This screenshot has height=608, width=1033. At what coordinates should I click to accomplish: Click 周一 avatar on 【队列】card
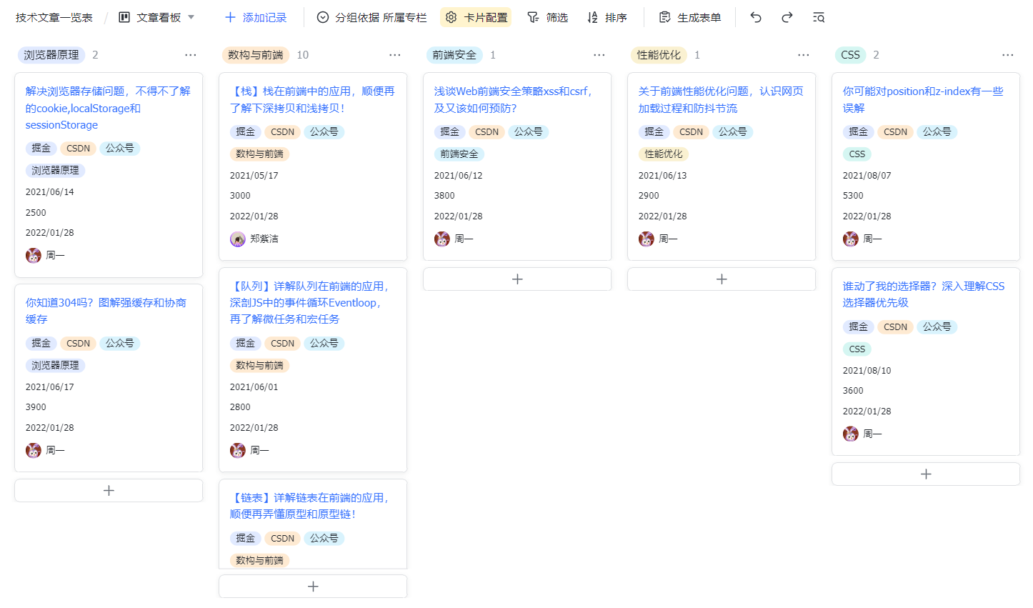coord(238,451)
